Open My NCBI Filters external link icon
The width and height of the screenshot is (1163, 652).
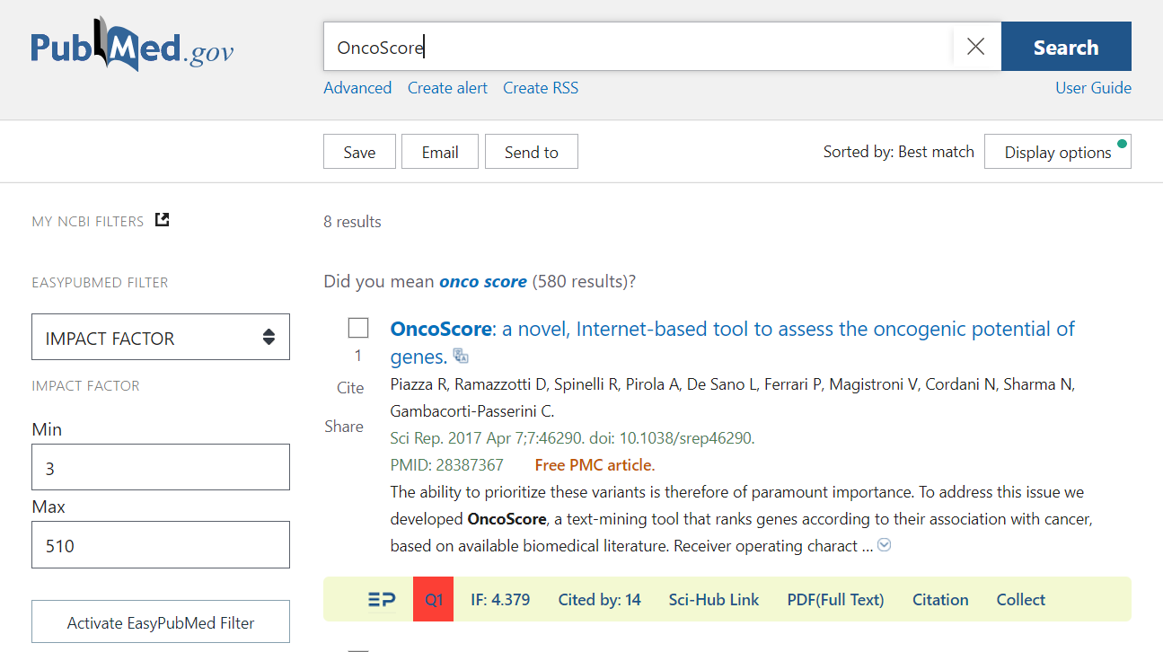pyautogui.click(x=163, y=220)
